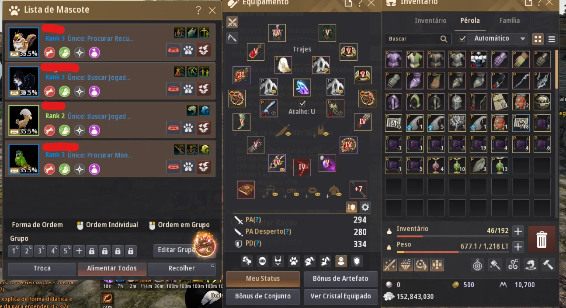The width and height of the screenshot is (566, 308).
Task: Open the gear settings icon in Equipamento
Action: tap(365, 207)
